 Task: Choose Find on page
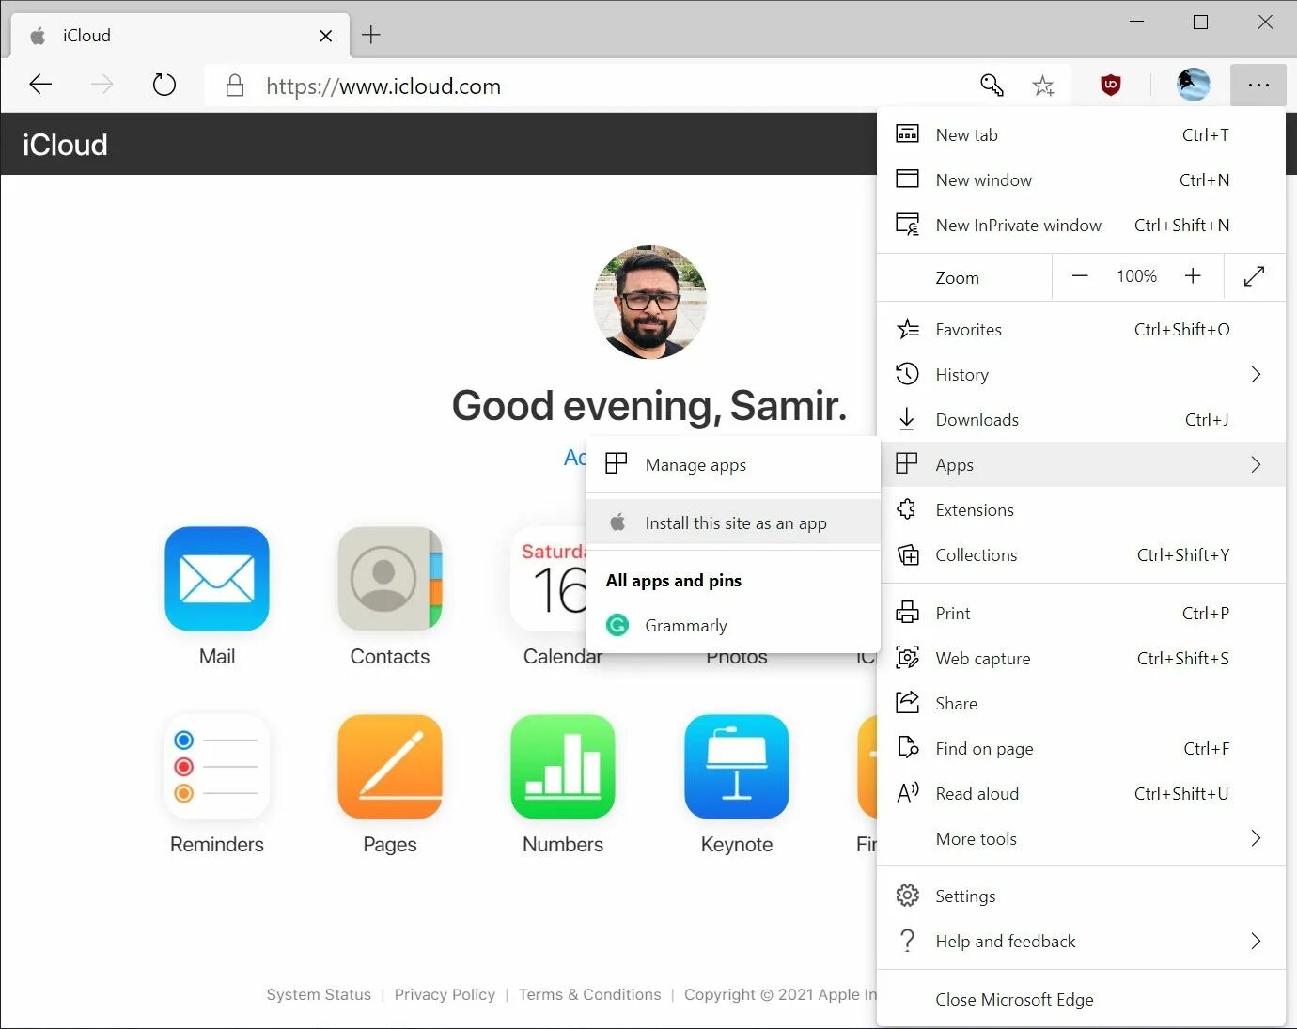point(1081,749)
